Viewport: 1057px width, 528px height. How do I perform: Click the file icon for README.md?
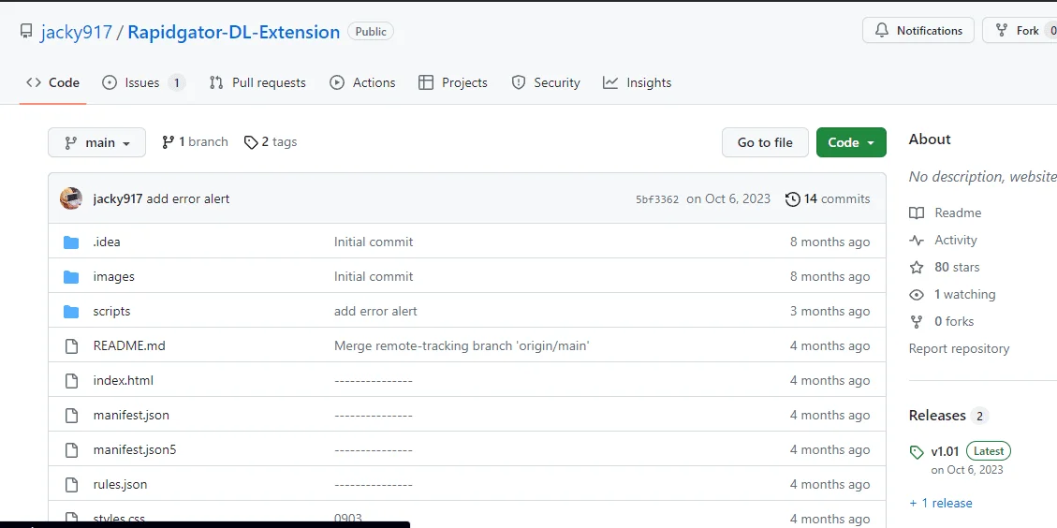[x=71, y=346]
